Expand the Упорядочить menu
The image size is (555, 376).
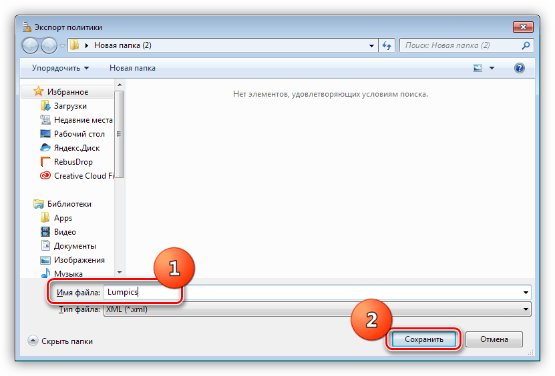coord(60,68)
